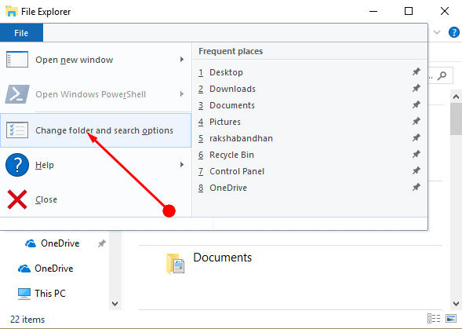
Task: Expand the ribbon with chevron arrow
Action: click(437, 32)
